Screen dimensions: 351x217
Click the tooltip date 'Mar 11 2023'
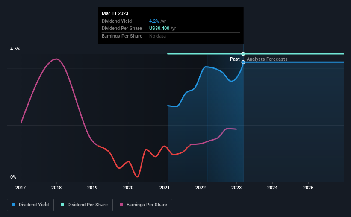(x=115, y=13)
